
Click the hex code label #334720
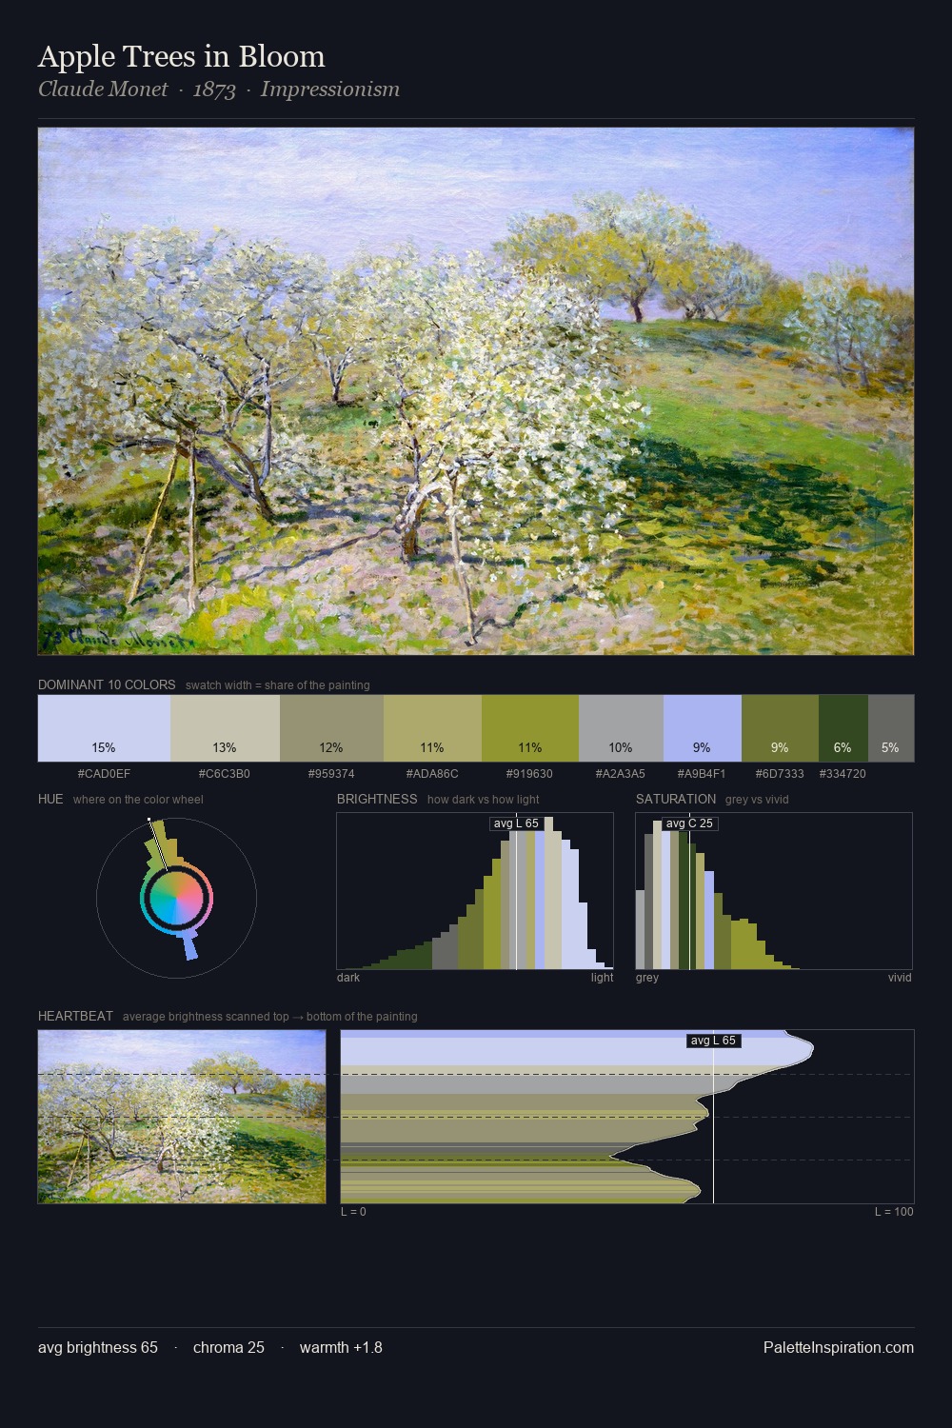tap(843, 774)
